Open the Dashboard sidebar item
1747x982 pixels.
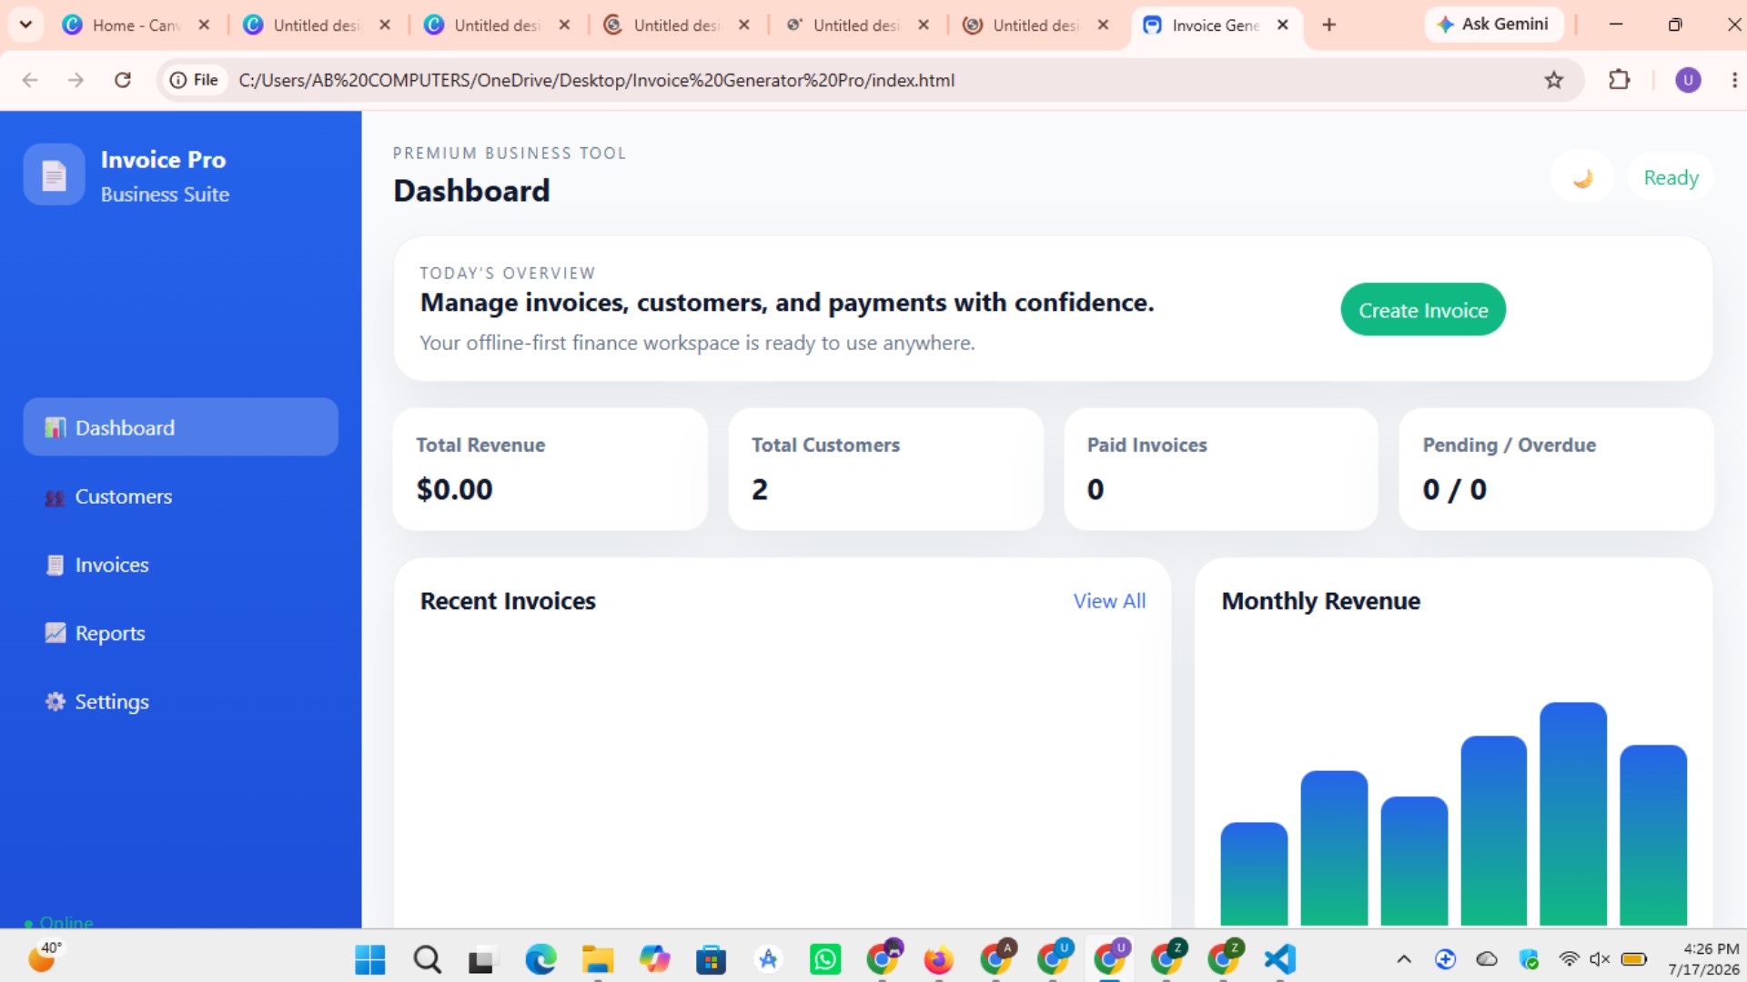[x=180, y=427]
